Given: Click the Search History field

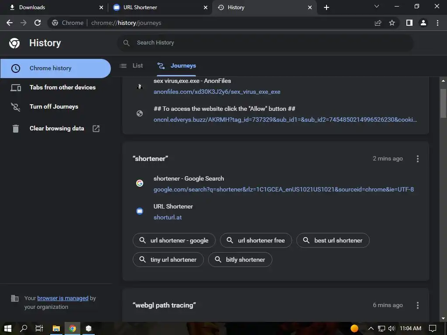Looking at the screenshot, I should 265,43.
